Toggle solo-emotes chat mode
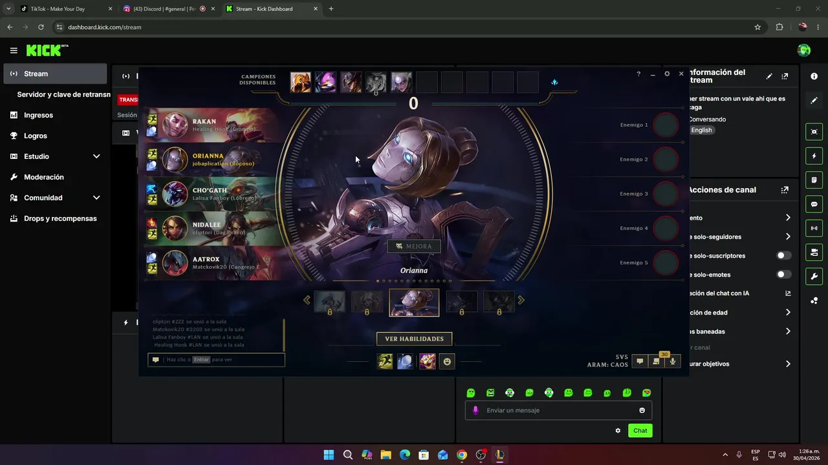Screen dimensions: 828x465 coord(783,274)
